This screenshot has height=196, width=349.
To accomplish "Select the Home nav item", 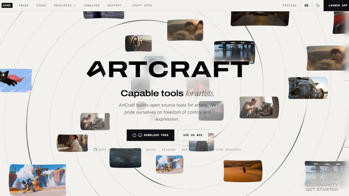I will [x=7, y=5].
